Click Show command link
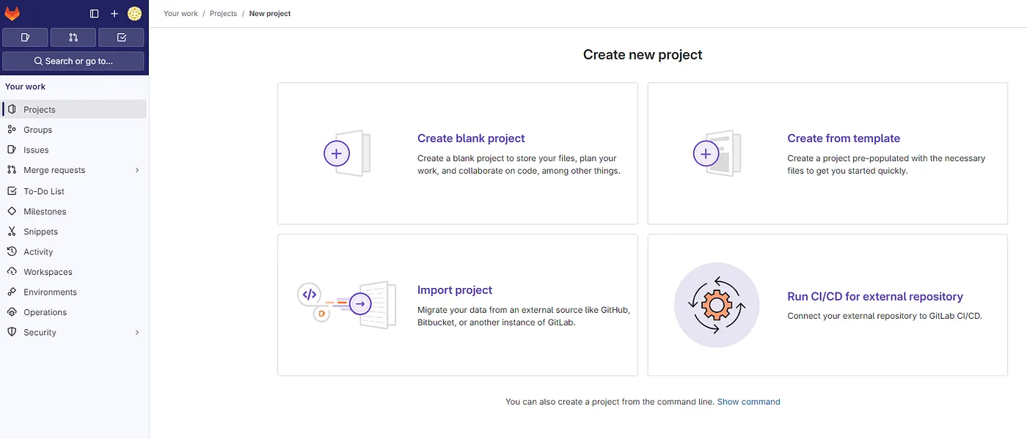 748,402
